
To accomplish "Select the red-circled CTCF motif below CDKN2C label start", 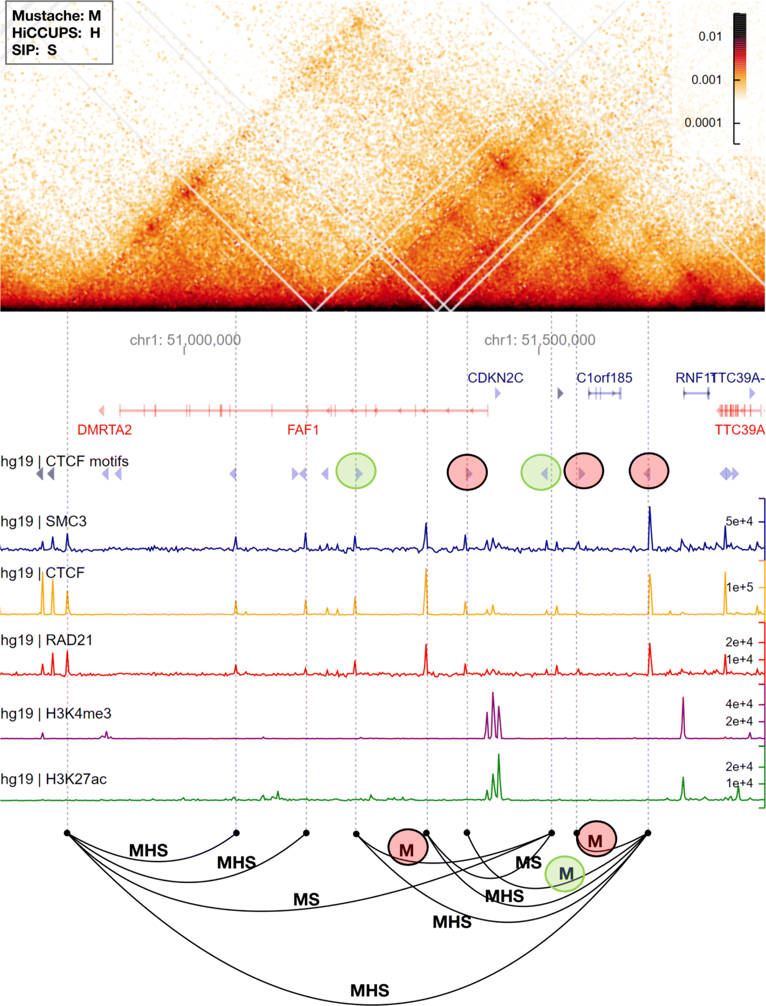I will 467,472.
